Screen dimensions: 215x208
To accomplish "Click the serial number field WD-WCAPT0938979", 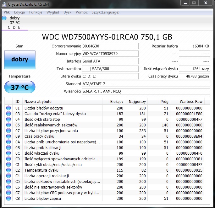I will point(110,54).
